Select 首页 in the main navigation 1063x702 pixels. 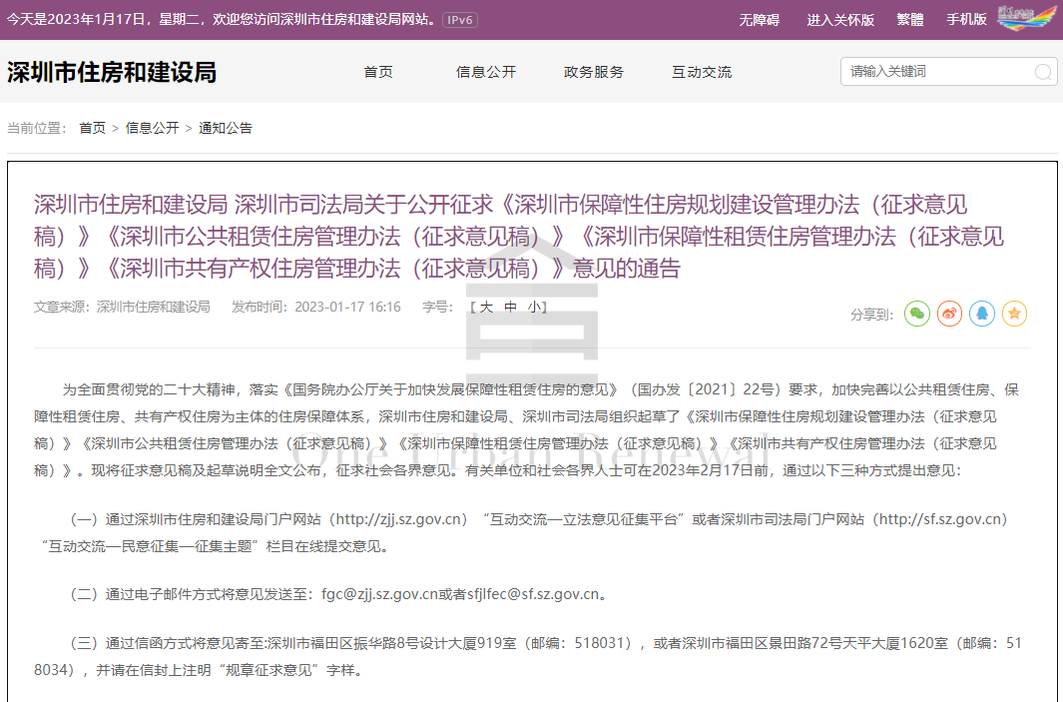click(378, 72)
